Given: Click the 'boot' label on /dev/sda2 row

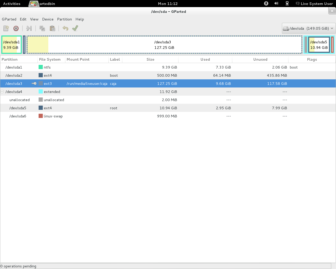Looking at the screenshot, I should coord(114,75).
